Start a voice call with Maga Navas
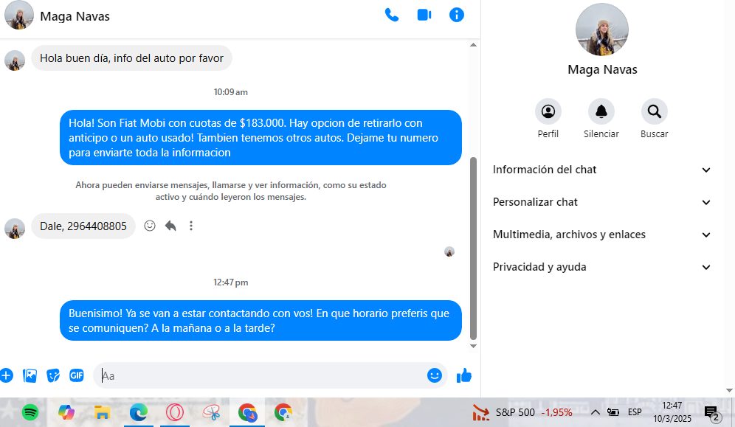The height and width of the screenshot is (427, 735). click(391, 15)
